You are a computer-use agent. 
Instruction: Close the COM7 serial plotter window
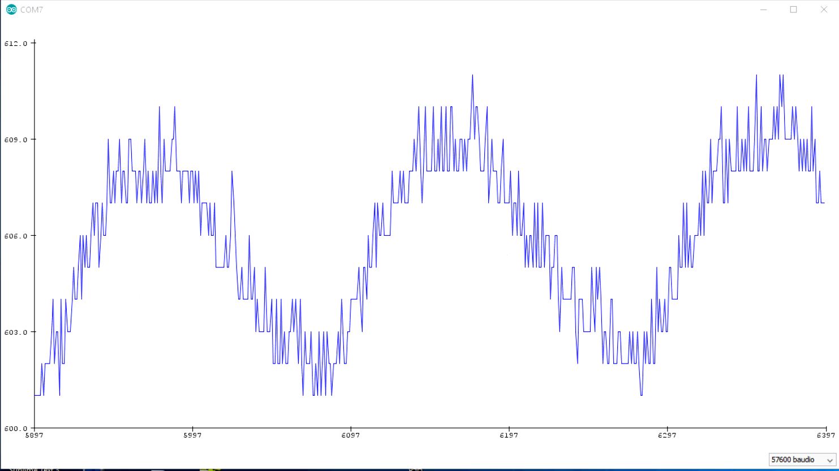point(823,10)
